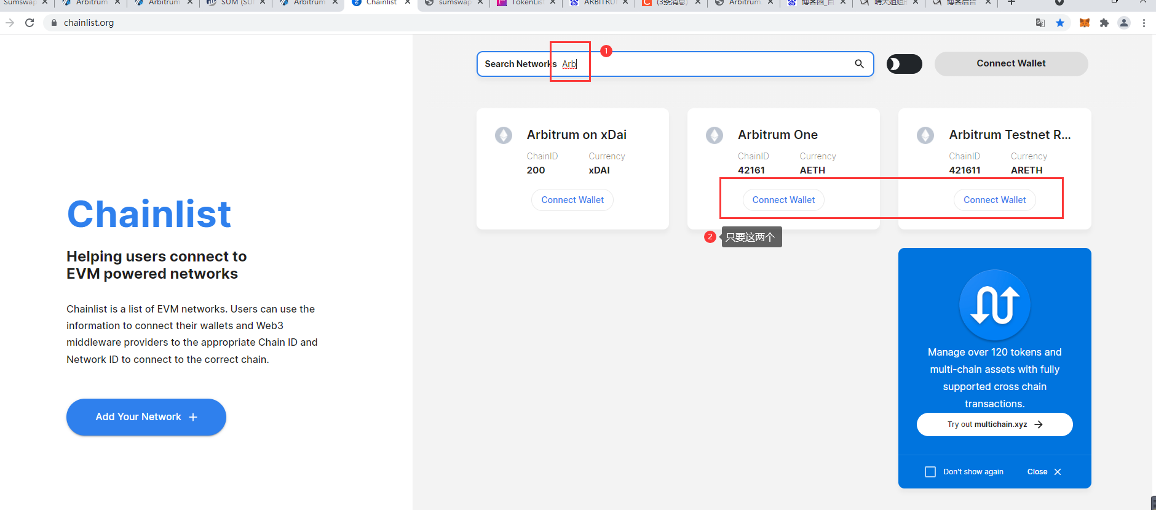The height and width of the screenshot is (510, 1156).
Task: Click plus icon in Add Your Network
Action: tap(193, 417)
